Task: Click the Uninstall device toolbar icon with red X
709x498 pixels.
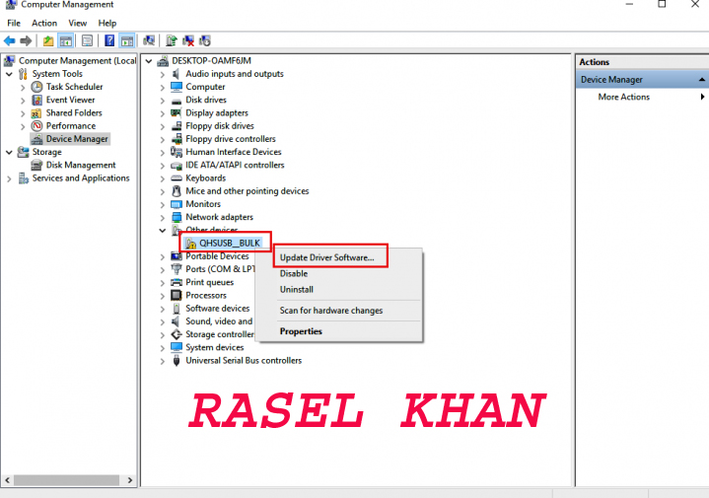Action: (x=188, y=40)
